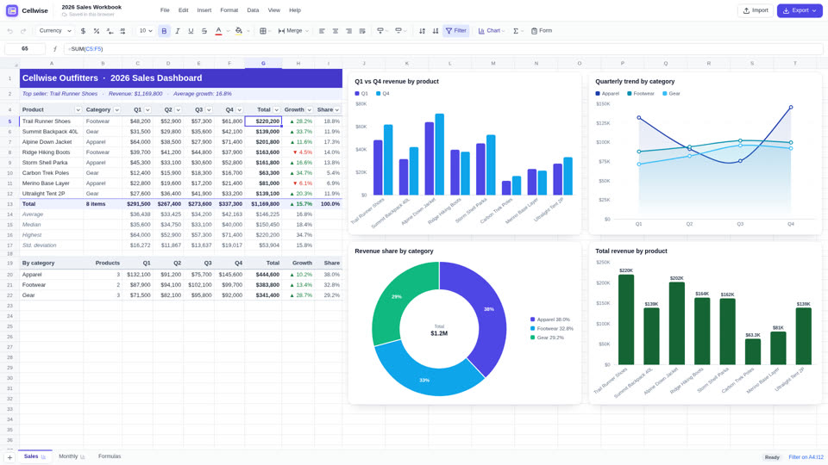828x465 pixels.
Task: Click the undo arrow icon
Action: click(x=10, y=31)
